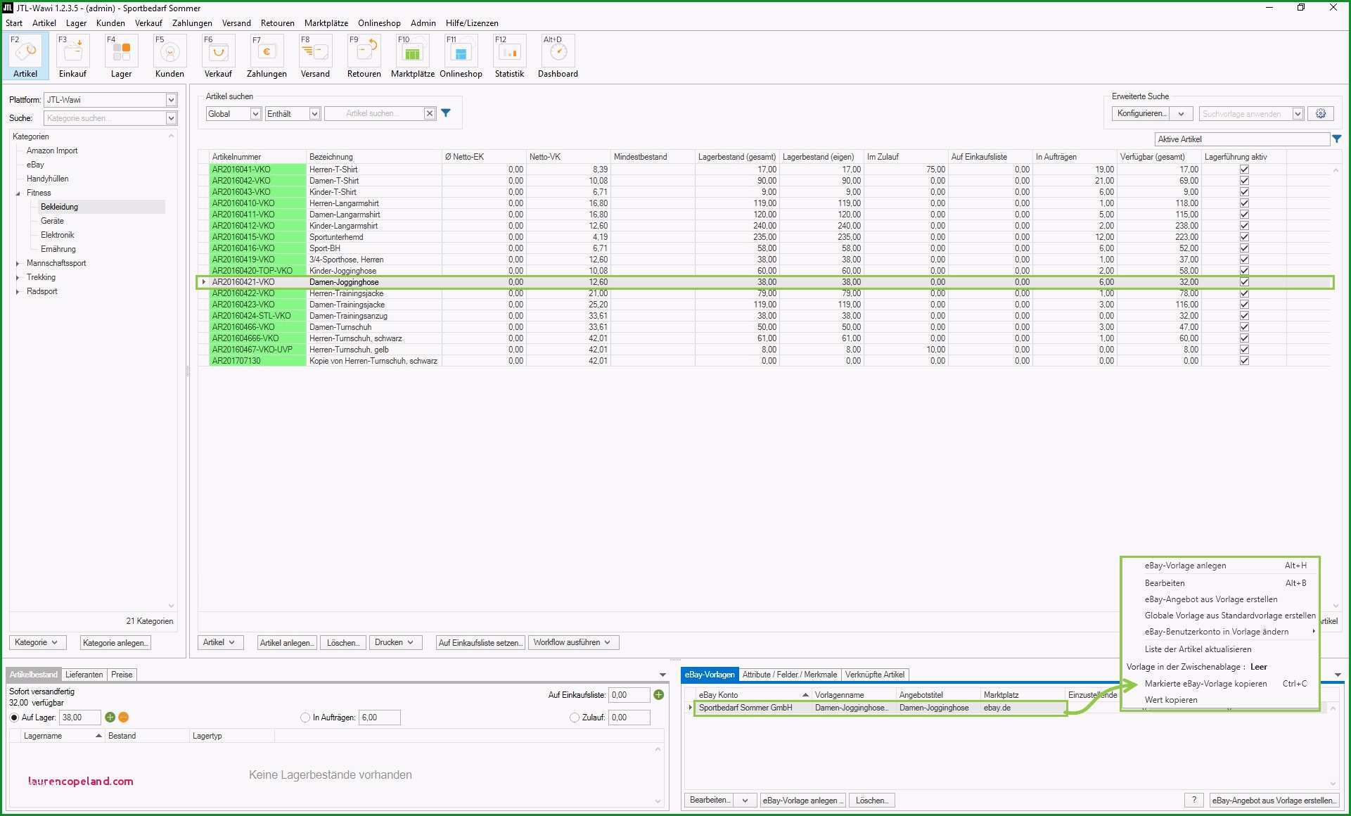Open the Einkauf module icon
Screen dimensions: 1351x816
pyautogui.click(x=73, y=56)
